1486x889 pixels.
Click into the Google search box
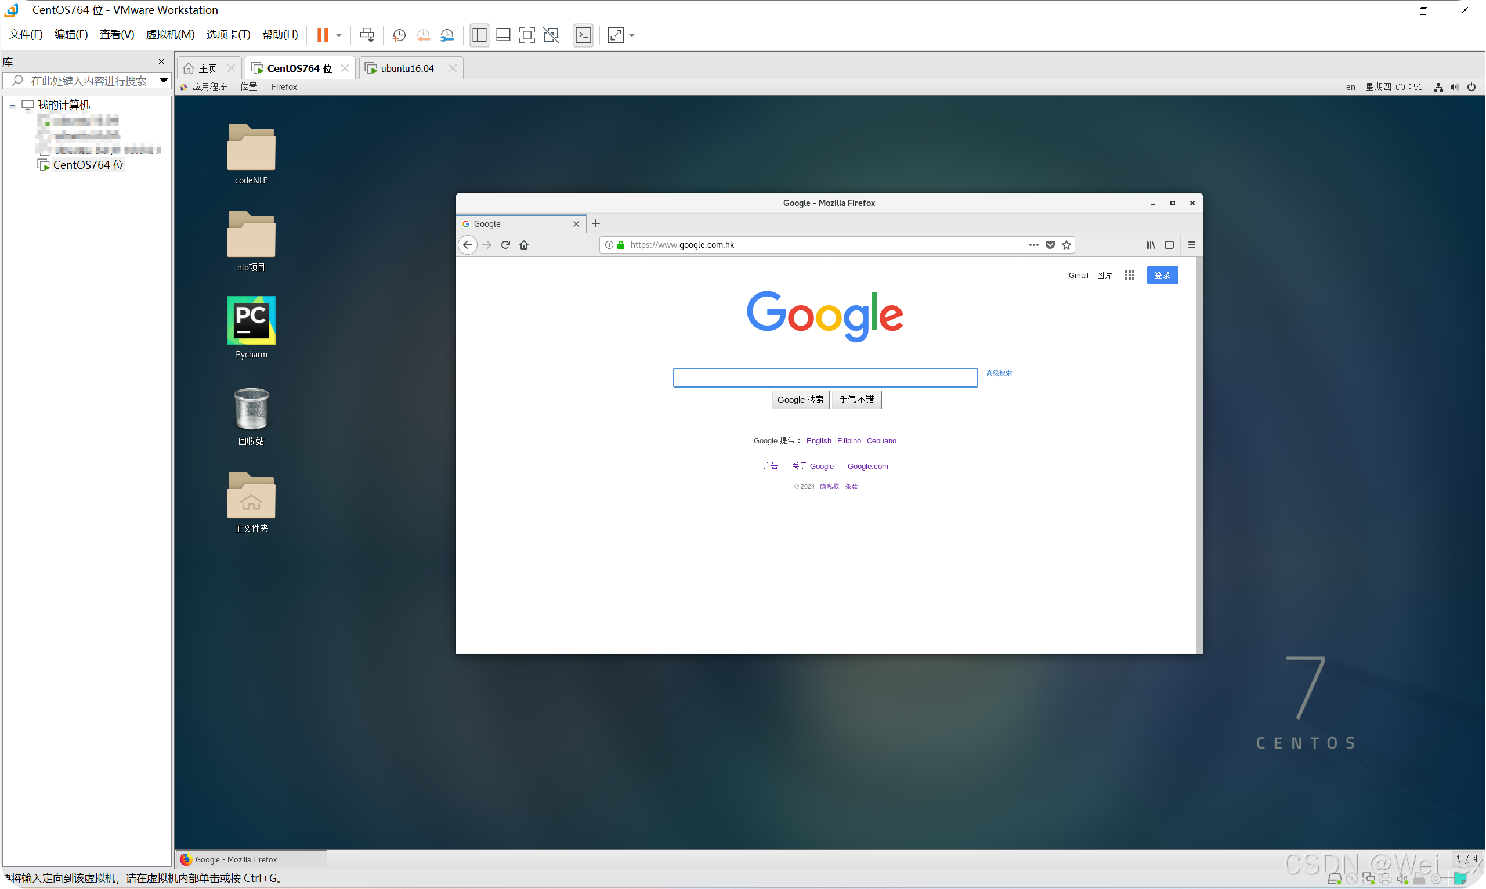[x=825, y=377]
